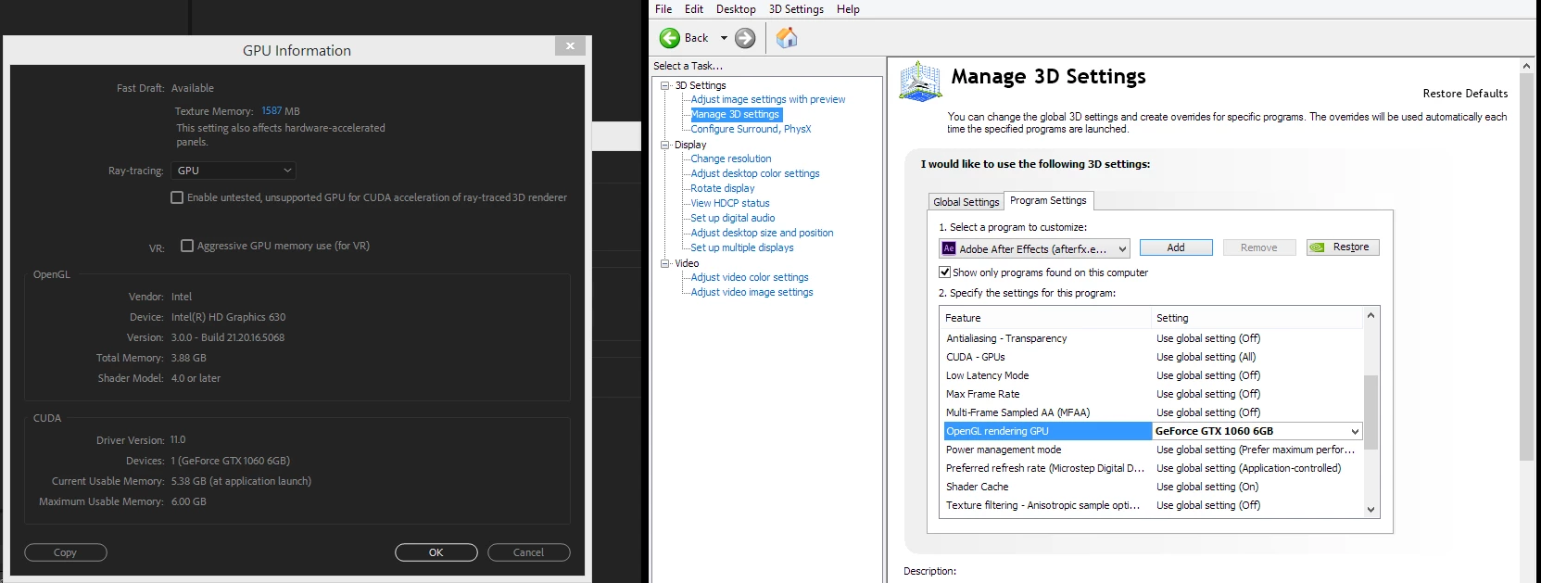1541x583 pixels.
Task: Click the Setting column header
Action: [x=1257, y=318]
